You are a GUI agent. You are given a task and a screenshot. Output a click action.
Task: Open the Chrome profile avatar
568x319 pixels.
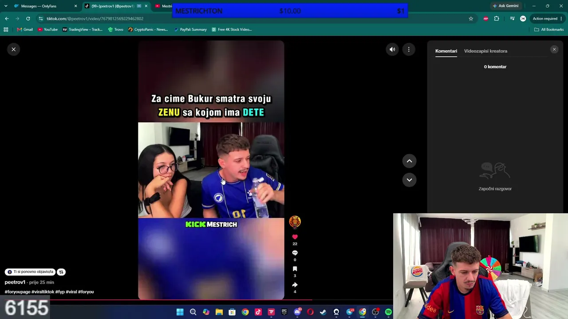pos(523,19)
